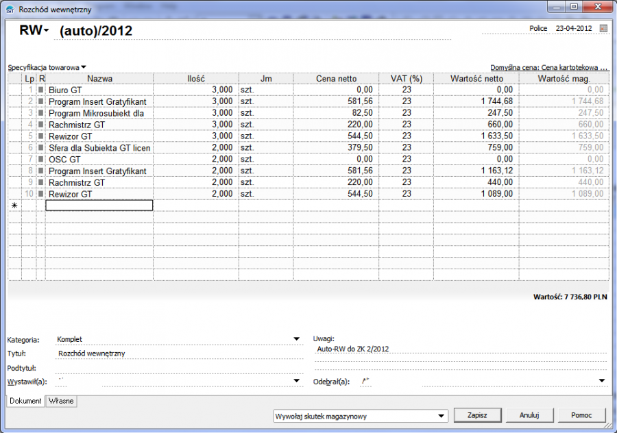Select the Biuro GT name cell
Viewport: 617px width, 433px height.
pos(99,90)
